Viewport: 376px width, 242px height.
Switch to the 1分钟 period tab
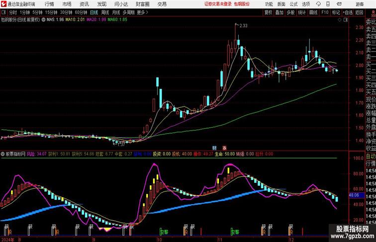(25, 12)
